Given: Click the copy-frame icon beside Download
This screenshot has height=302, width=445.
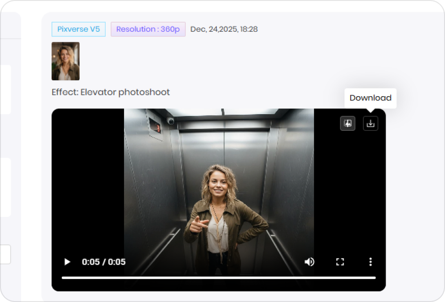Looking at the screenshot, I should click(348, 123).
